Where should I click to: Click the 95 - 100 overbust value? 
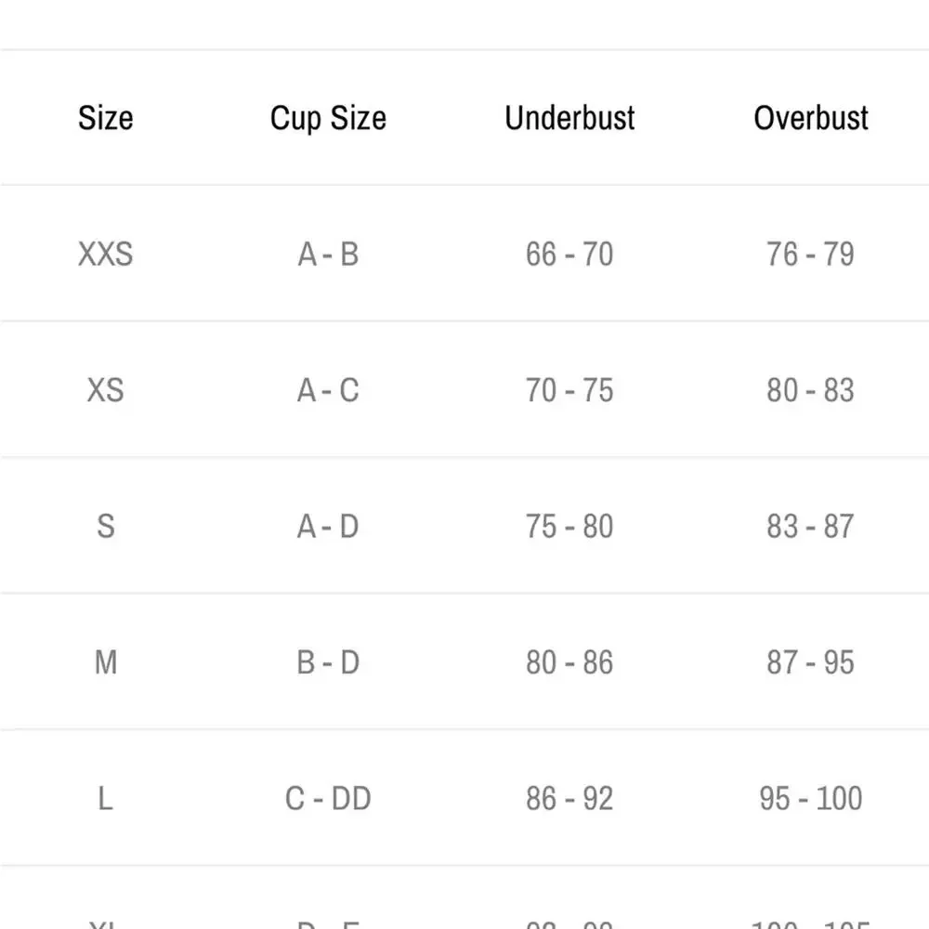tap(810, 798)
